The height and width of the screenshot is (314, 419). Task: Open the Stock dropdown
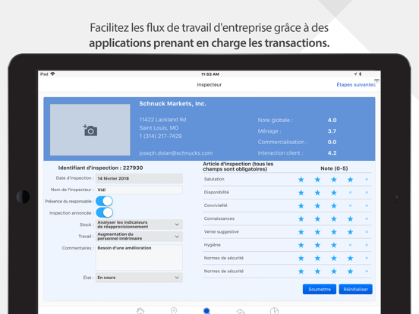coord(139,225)
